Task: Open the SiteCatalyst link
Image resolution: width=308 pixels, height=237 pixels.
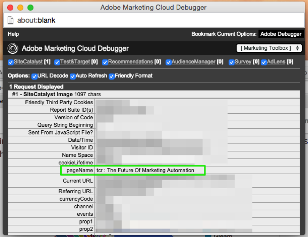Action: [x=28, y=62]
